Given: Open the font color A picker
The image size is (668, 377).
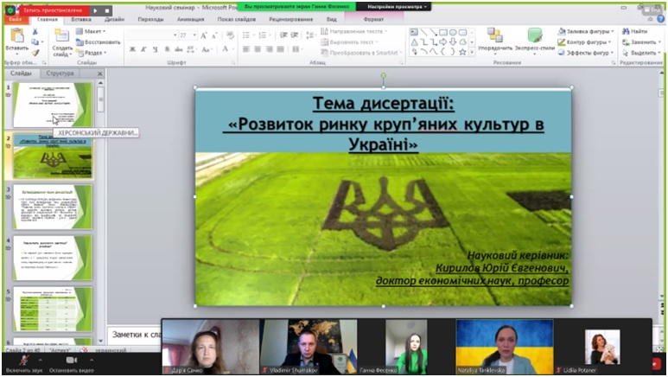Looking at the screenshot, I should [225, 49].
